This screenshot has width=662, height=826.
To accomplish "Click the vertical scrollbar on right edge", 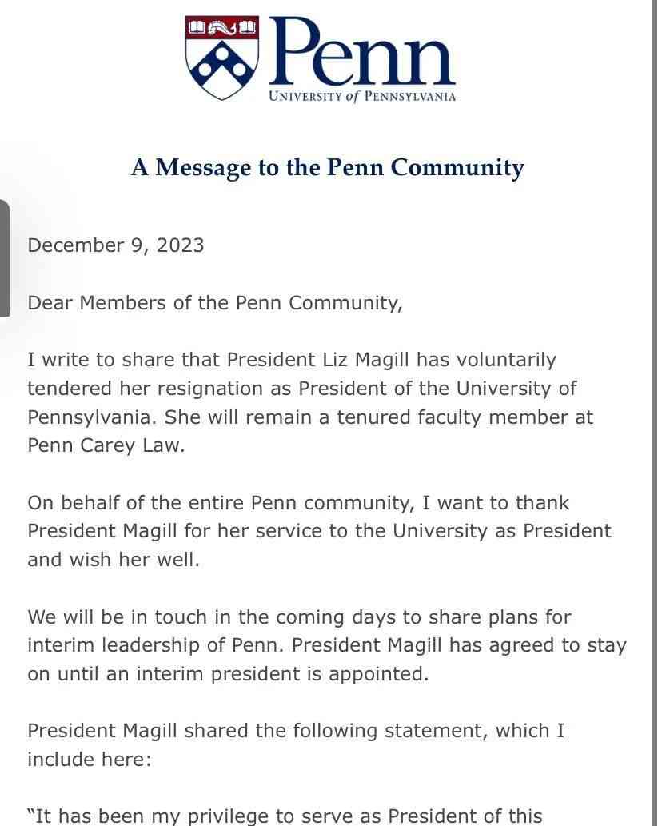I will (x=655, y=413).
